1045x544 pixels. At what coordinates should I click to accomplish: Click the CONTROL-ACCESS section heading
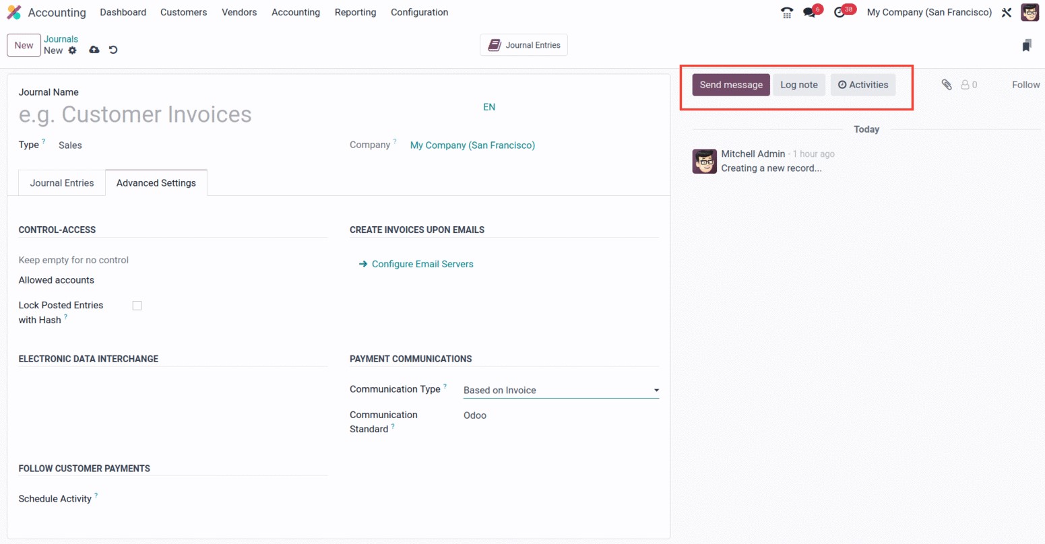57,230
